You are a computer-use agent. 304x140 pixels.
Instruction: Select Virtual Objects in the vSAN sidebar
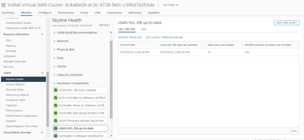coord(15,84)
